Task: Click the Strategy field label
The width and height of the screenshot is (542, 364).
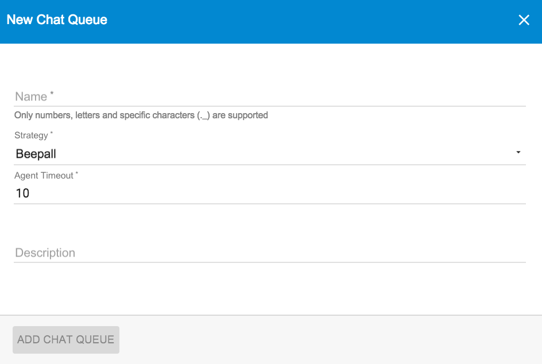Action: (31, 135)
